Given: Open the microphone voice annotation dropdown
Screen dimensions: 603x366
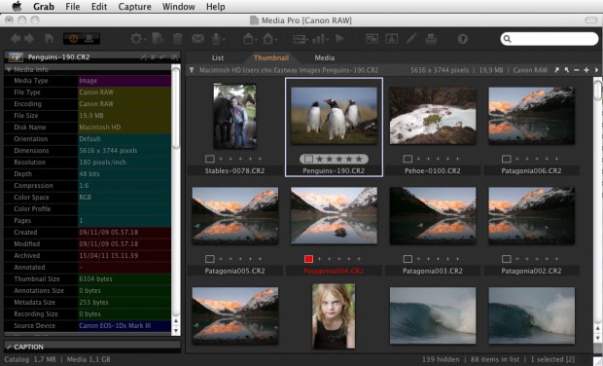Looking at the screenshot, I should [x=218, y=39].
